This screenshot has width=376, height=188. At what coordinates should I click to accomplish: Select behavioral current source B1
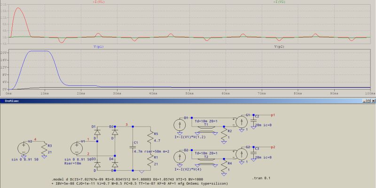(x=180, y=125)
